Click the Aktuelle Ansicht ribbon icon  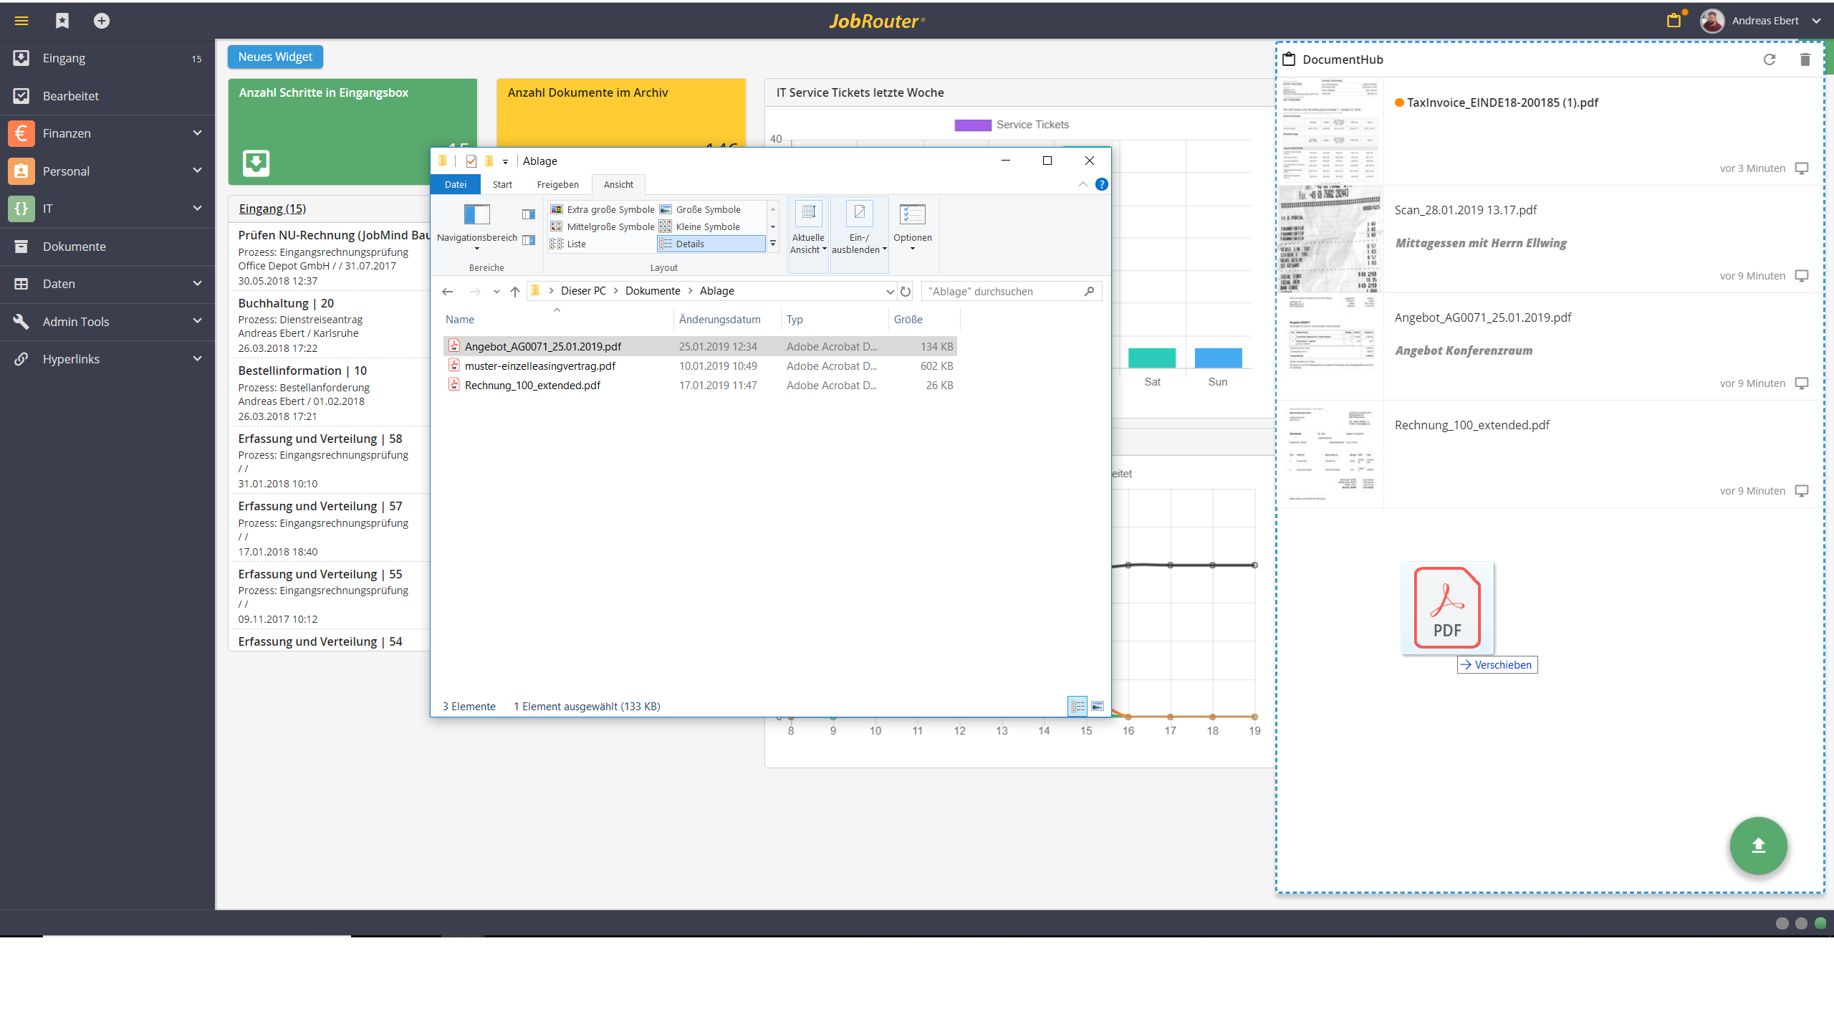808,214
